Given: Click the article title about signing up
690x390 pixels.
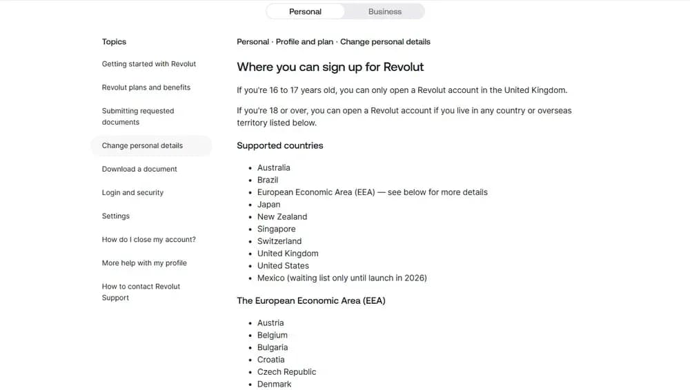Looking at the screenshot, I should tap(330, 68).
